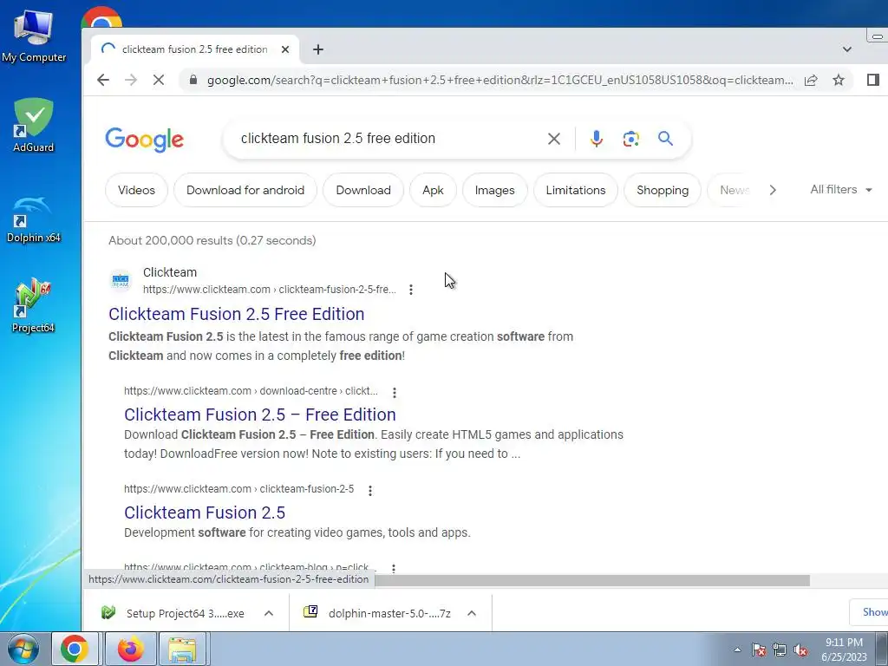The width and height of the screenshot is (888, 666).
Task: Open the Google logo homepage
Action: click(145, 140)
